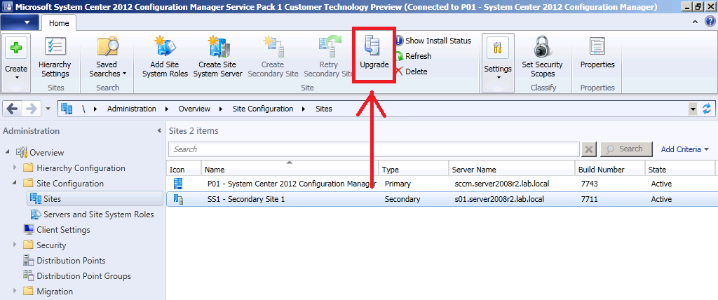718x300 pixels.
Task: Sort by the Type column header
Action: coord(414,168)
